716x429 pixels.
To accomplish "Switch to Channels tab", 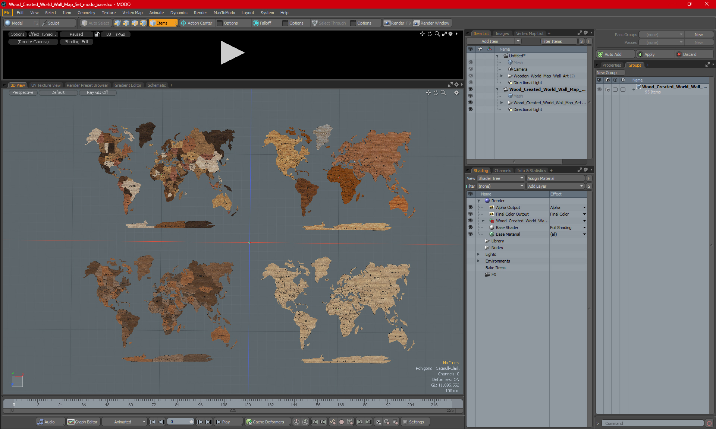I will [x=503, y=171].
